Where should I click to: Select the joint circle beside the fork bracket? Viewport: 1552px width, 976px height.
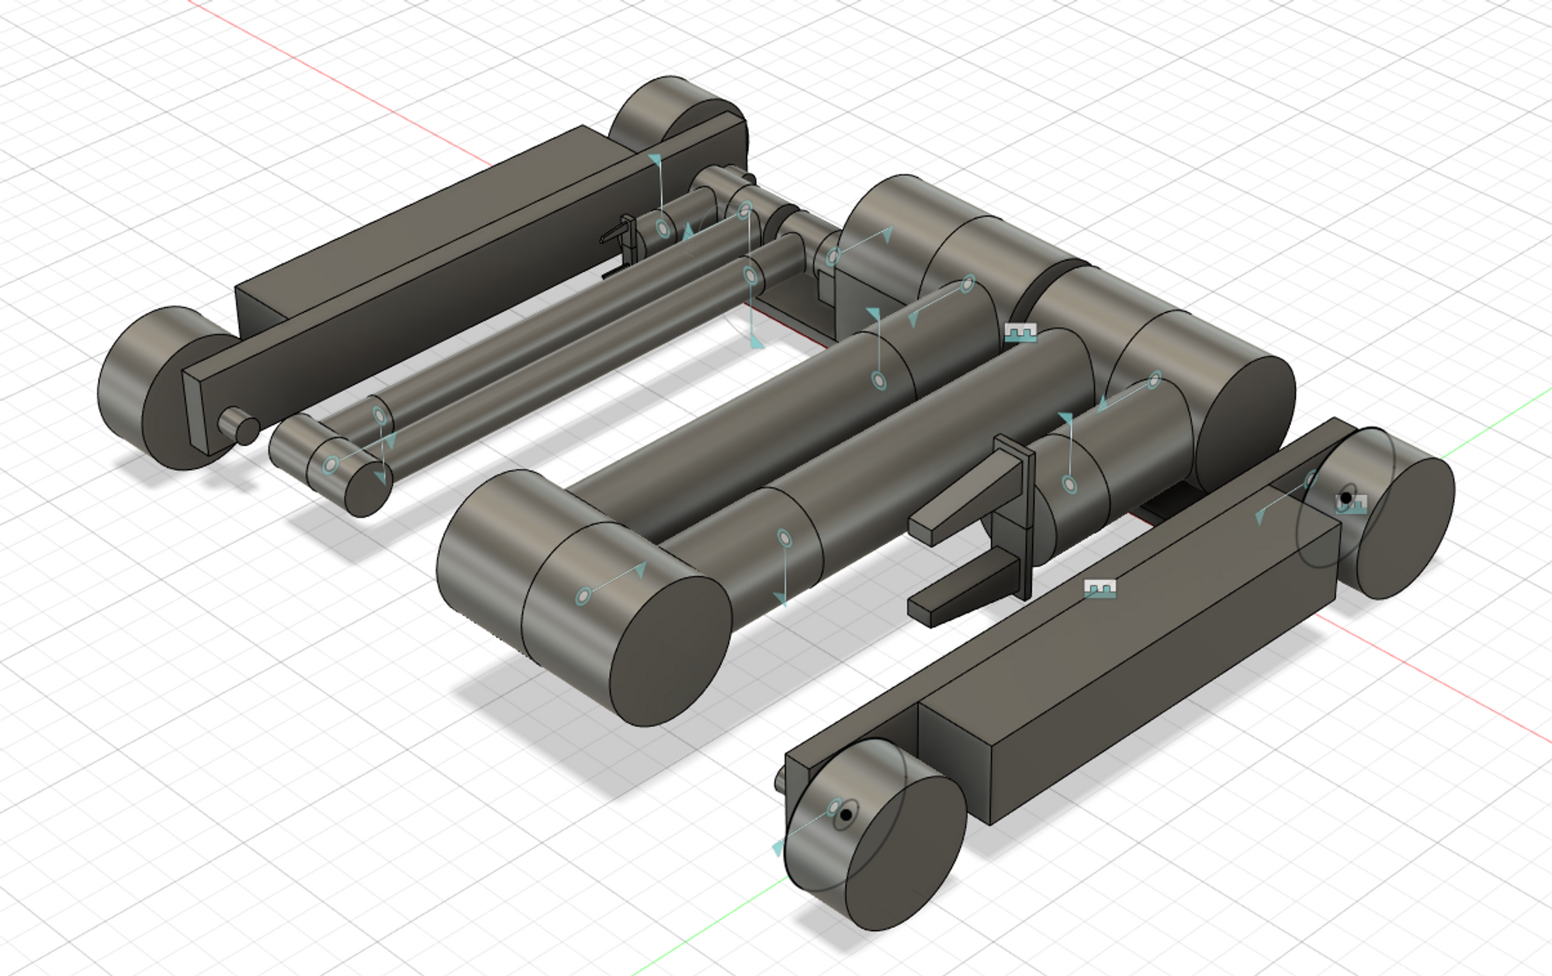1069,485
